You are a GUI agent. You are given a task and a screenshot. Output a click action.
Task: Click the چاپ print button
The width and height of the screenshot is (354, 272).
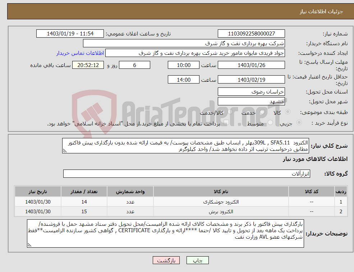(198, 260)
